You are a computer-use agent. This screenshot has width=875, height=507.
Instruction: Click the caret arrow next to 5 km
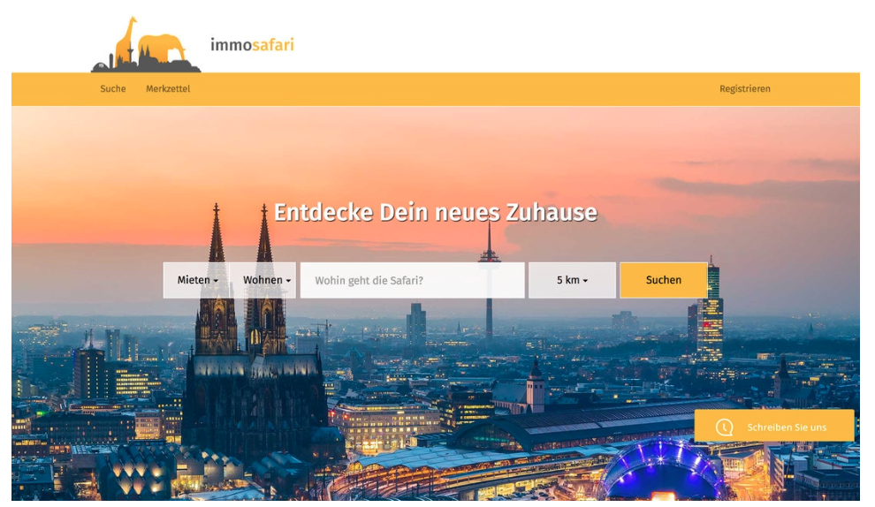(x=585, y=281)
